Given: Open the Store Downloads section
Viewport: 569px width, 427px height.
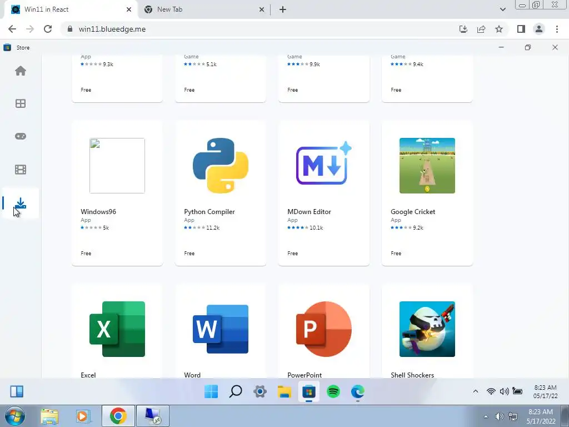Looking at the screenshot, I should point(21,203).
